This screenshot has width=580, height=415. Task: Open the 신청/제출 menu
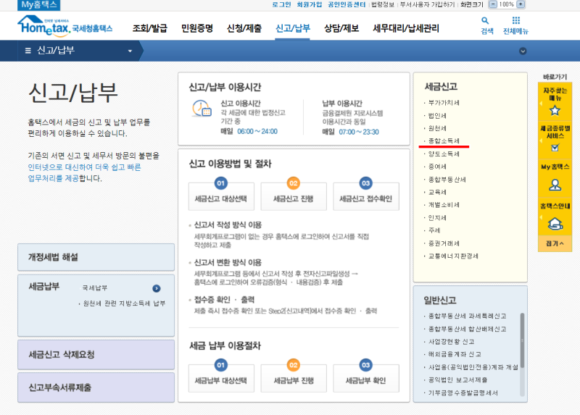pos(244,28)
